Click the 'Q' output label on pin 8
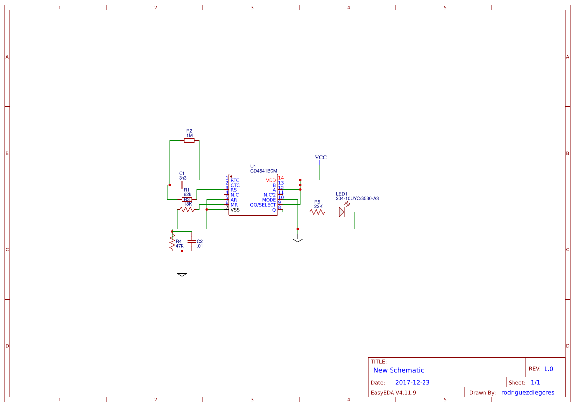Screen dimensions: 575x407 [274, 210]
